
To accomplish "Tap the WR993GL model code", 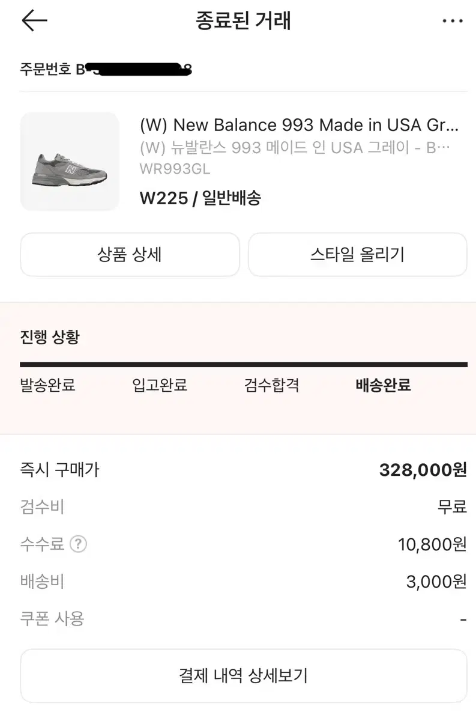I will point(175,169).
